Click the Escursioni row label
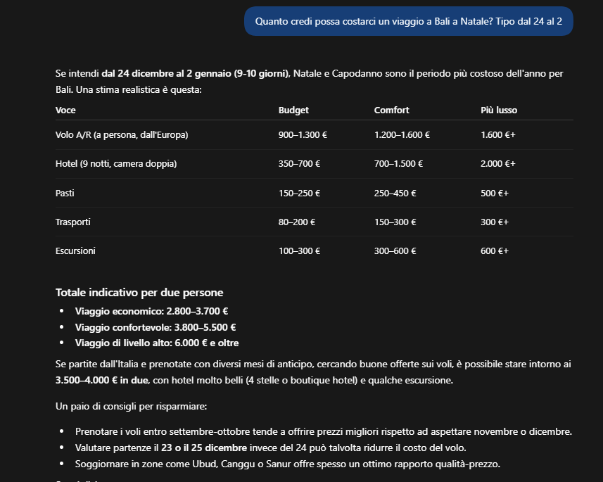The image size is (603, 482). (x=75, y=250)
